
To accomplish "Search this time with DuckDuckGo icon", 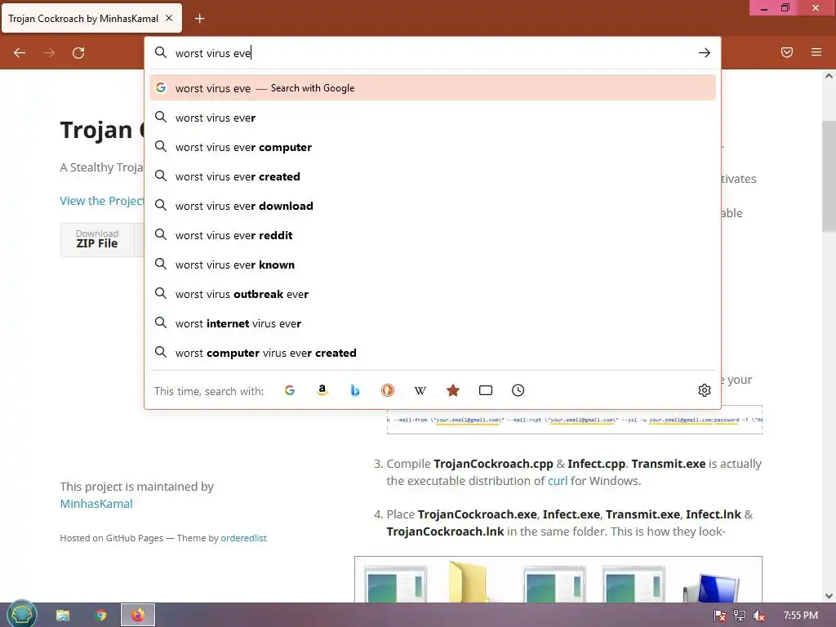I will tap(388, 390).
